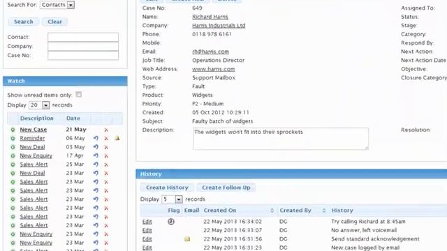
Task: Sort watch list by Date column header
Action: click(73, 118)
